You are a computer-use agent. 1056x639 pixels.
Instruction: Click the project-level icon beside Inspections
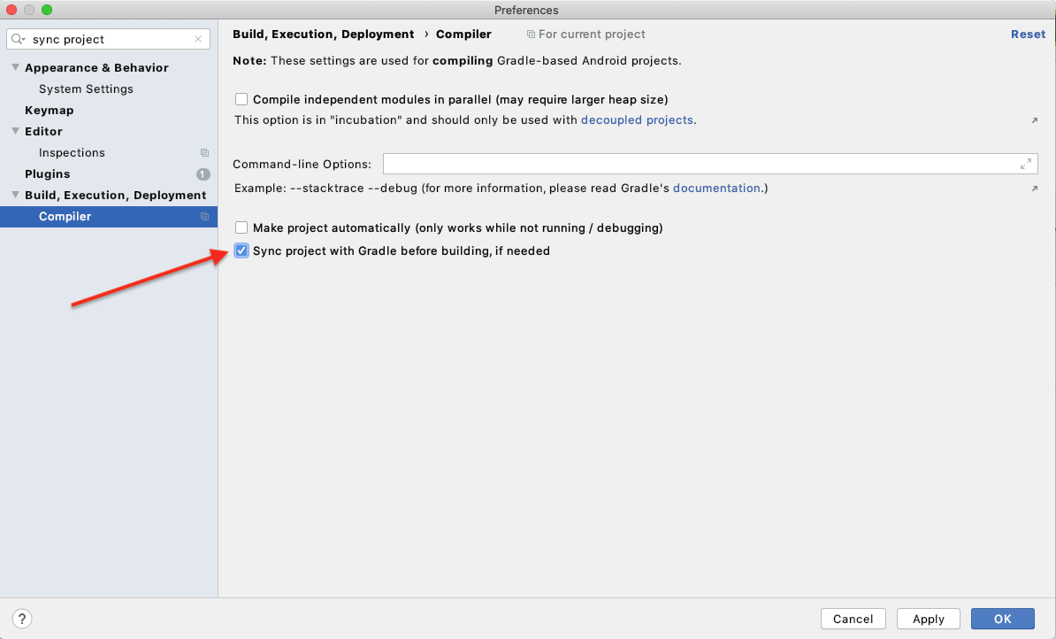coord(204,153)
